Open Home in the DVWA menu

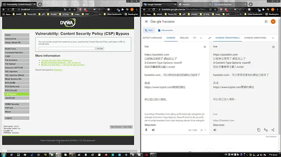tap(17, 35)
